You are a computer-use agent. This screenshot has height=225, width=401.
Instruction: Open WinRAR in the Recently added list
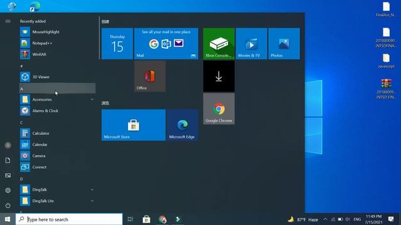(58, 54)
